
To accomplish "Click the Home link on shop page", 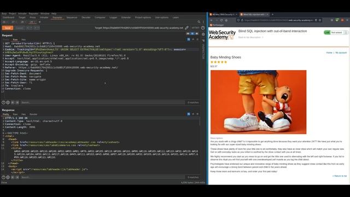I will [x=329, y=53].
